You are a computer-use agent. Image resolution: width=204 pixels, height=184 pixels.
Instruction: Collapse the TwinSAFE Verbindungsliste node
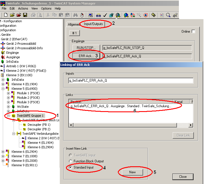click(14, 134)
